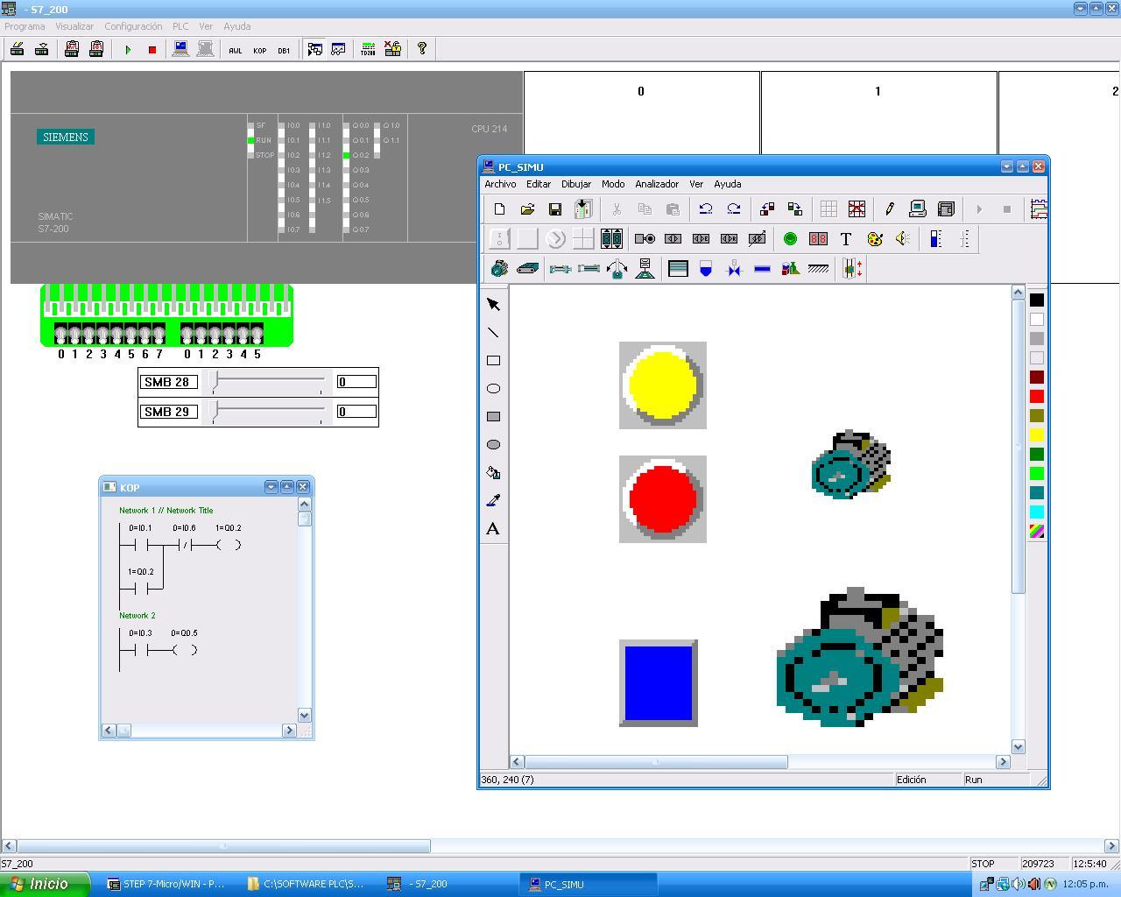Image resolution: width=1121 pixels, height=897 pixels.
Task: Click the Open folder icon in PC_SIMU
Action: [x=527, y=209]
